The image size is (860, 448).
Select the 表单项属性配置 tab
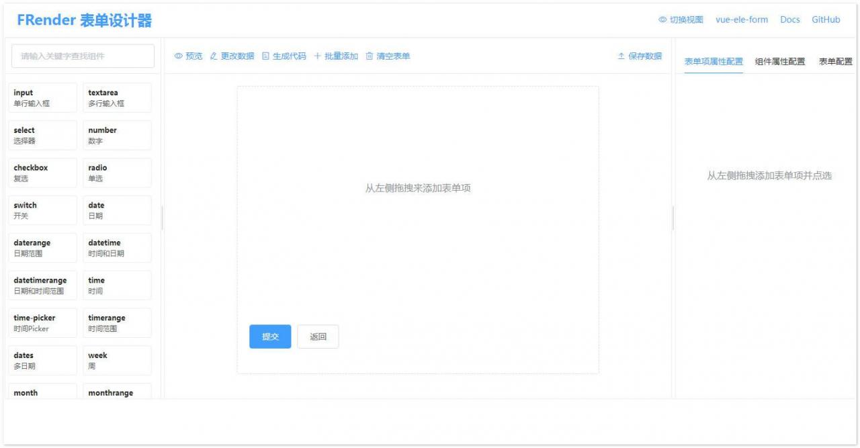click(714, 61)
